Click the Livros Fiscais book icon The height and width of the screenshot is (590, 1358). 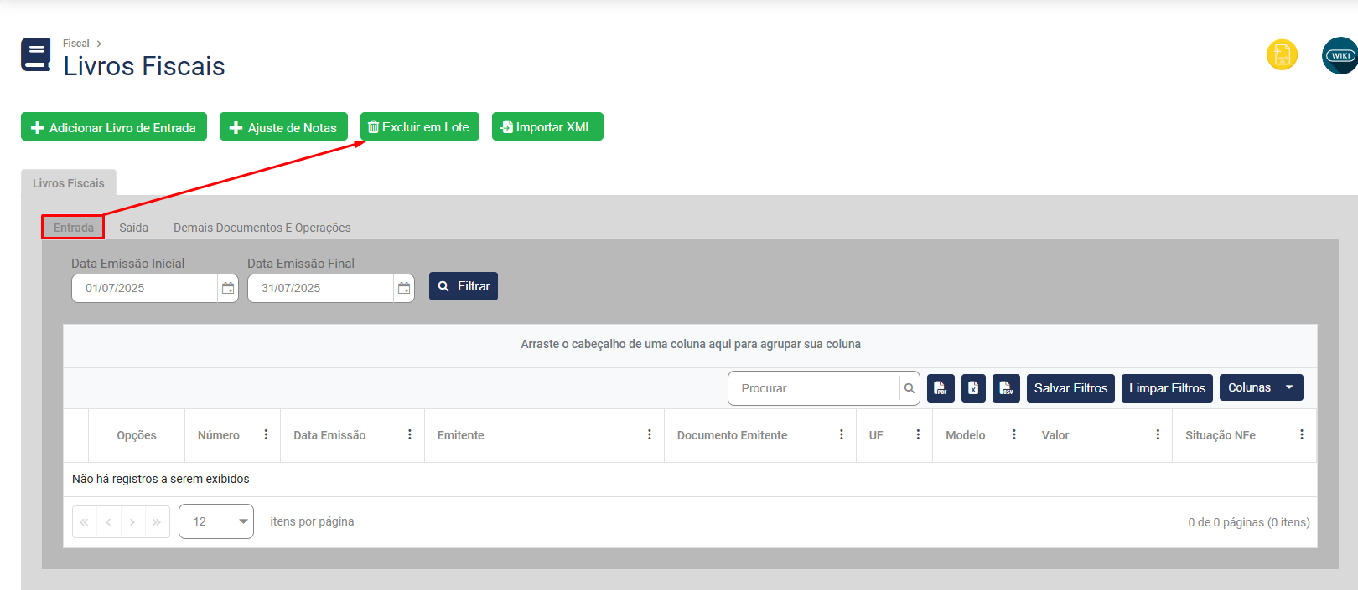tap(36, 55)
